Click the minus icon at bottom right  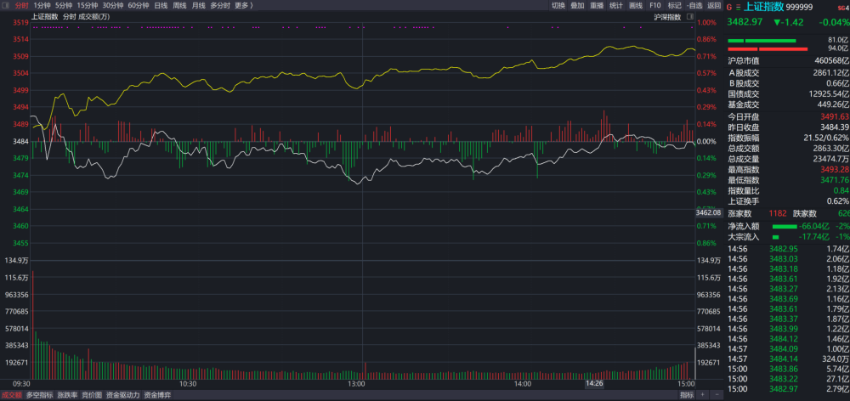pos(717,395)
